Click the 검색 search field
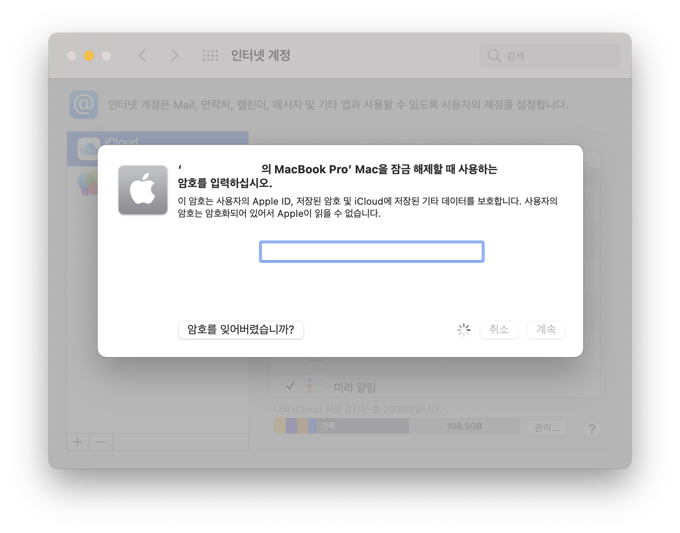This screenshot has width=680, height=533. click(550, 56)
